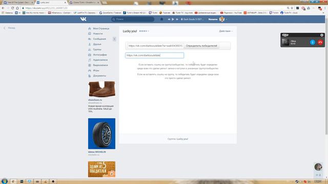Image resolution: width=328 pixels, height=184 pixels.
Task: Open the Сервисы bookmark
Action: click(7, 13)
